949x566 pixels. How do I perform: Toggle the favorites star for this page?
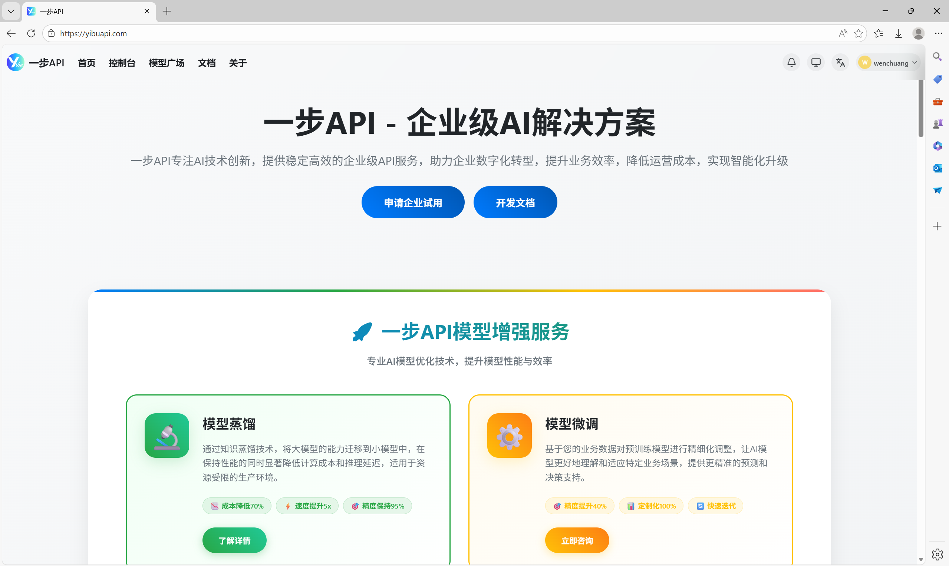coord(859,34)
